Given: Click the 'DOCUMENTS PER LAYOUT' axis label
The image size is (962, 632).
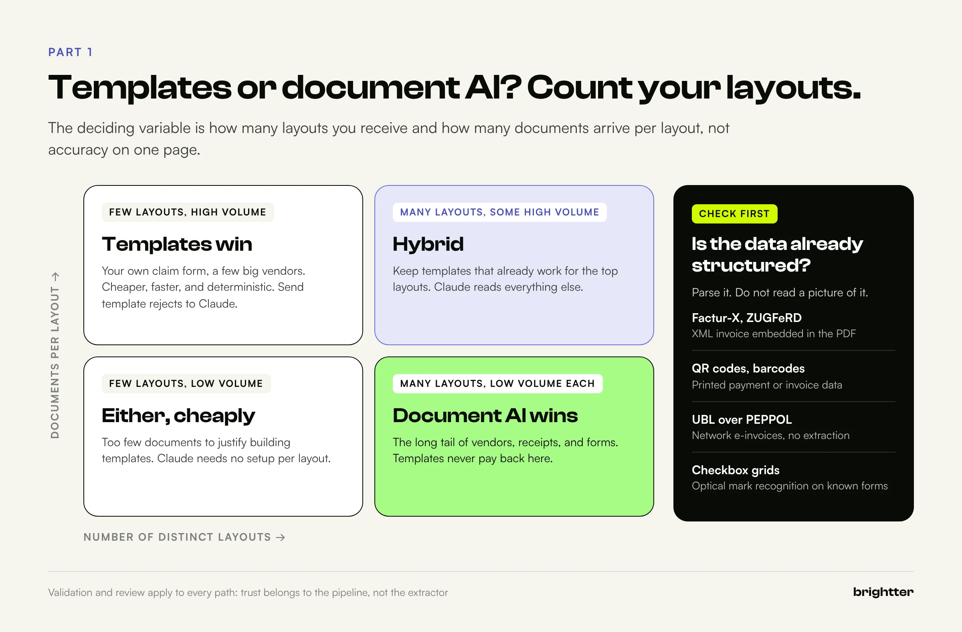Looking at the screenshot, I should 55,355.
